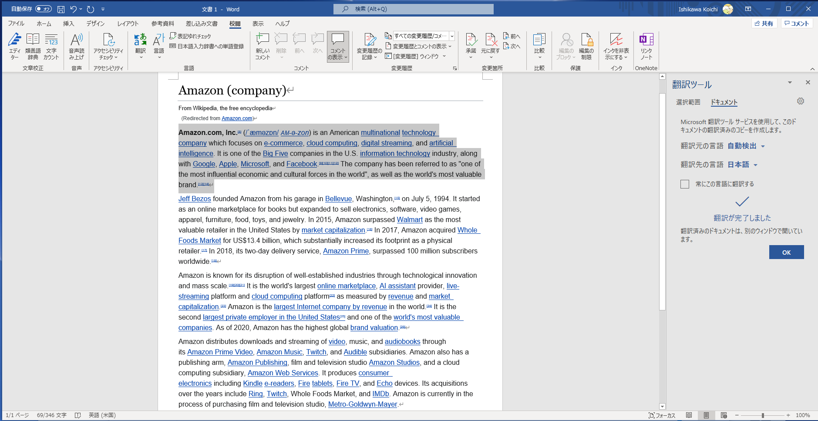Close the translator (翻訳ツール) pane

point(808,82)
